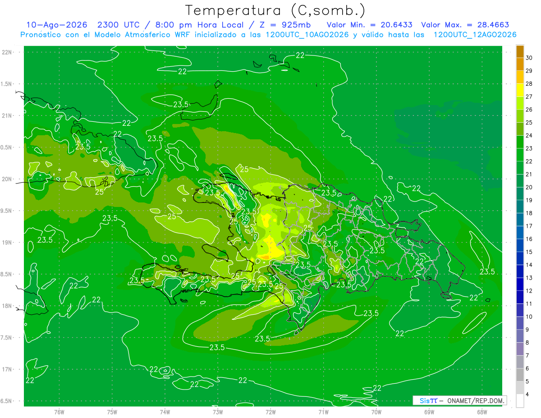Click the "70W" longitude axis label
541x418 pixels.
(x=376, y=412)
